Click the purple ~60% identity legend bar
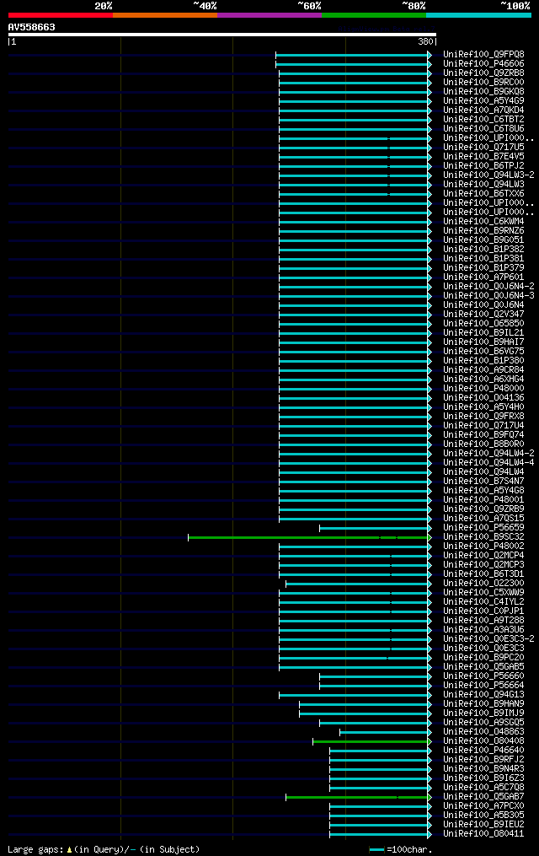Image resolution: width=539 pixels, height=856 pixels. coord(269,15)
